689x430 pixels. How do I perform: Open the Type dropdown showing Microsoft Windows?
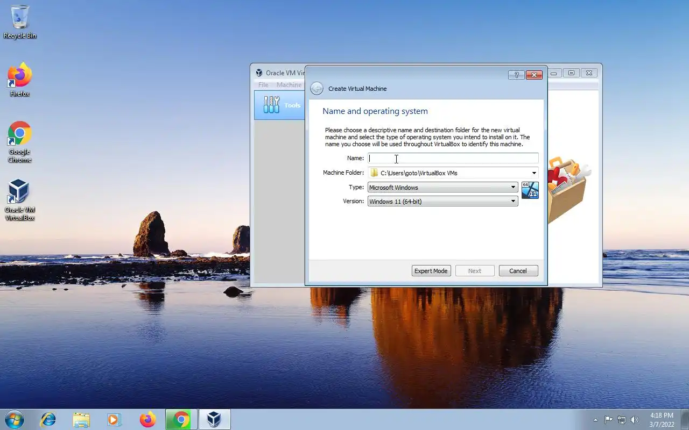pyautogui.click(x=443, y=187)
